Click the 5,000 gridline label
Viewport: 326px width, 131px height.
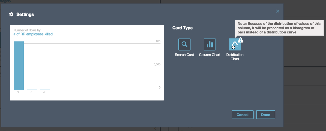click(157, 64)
